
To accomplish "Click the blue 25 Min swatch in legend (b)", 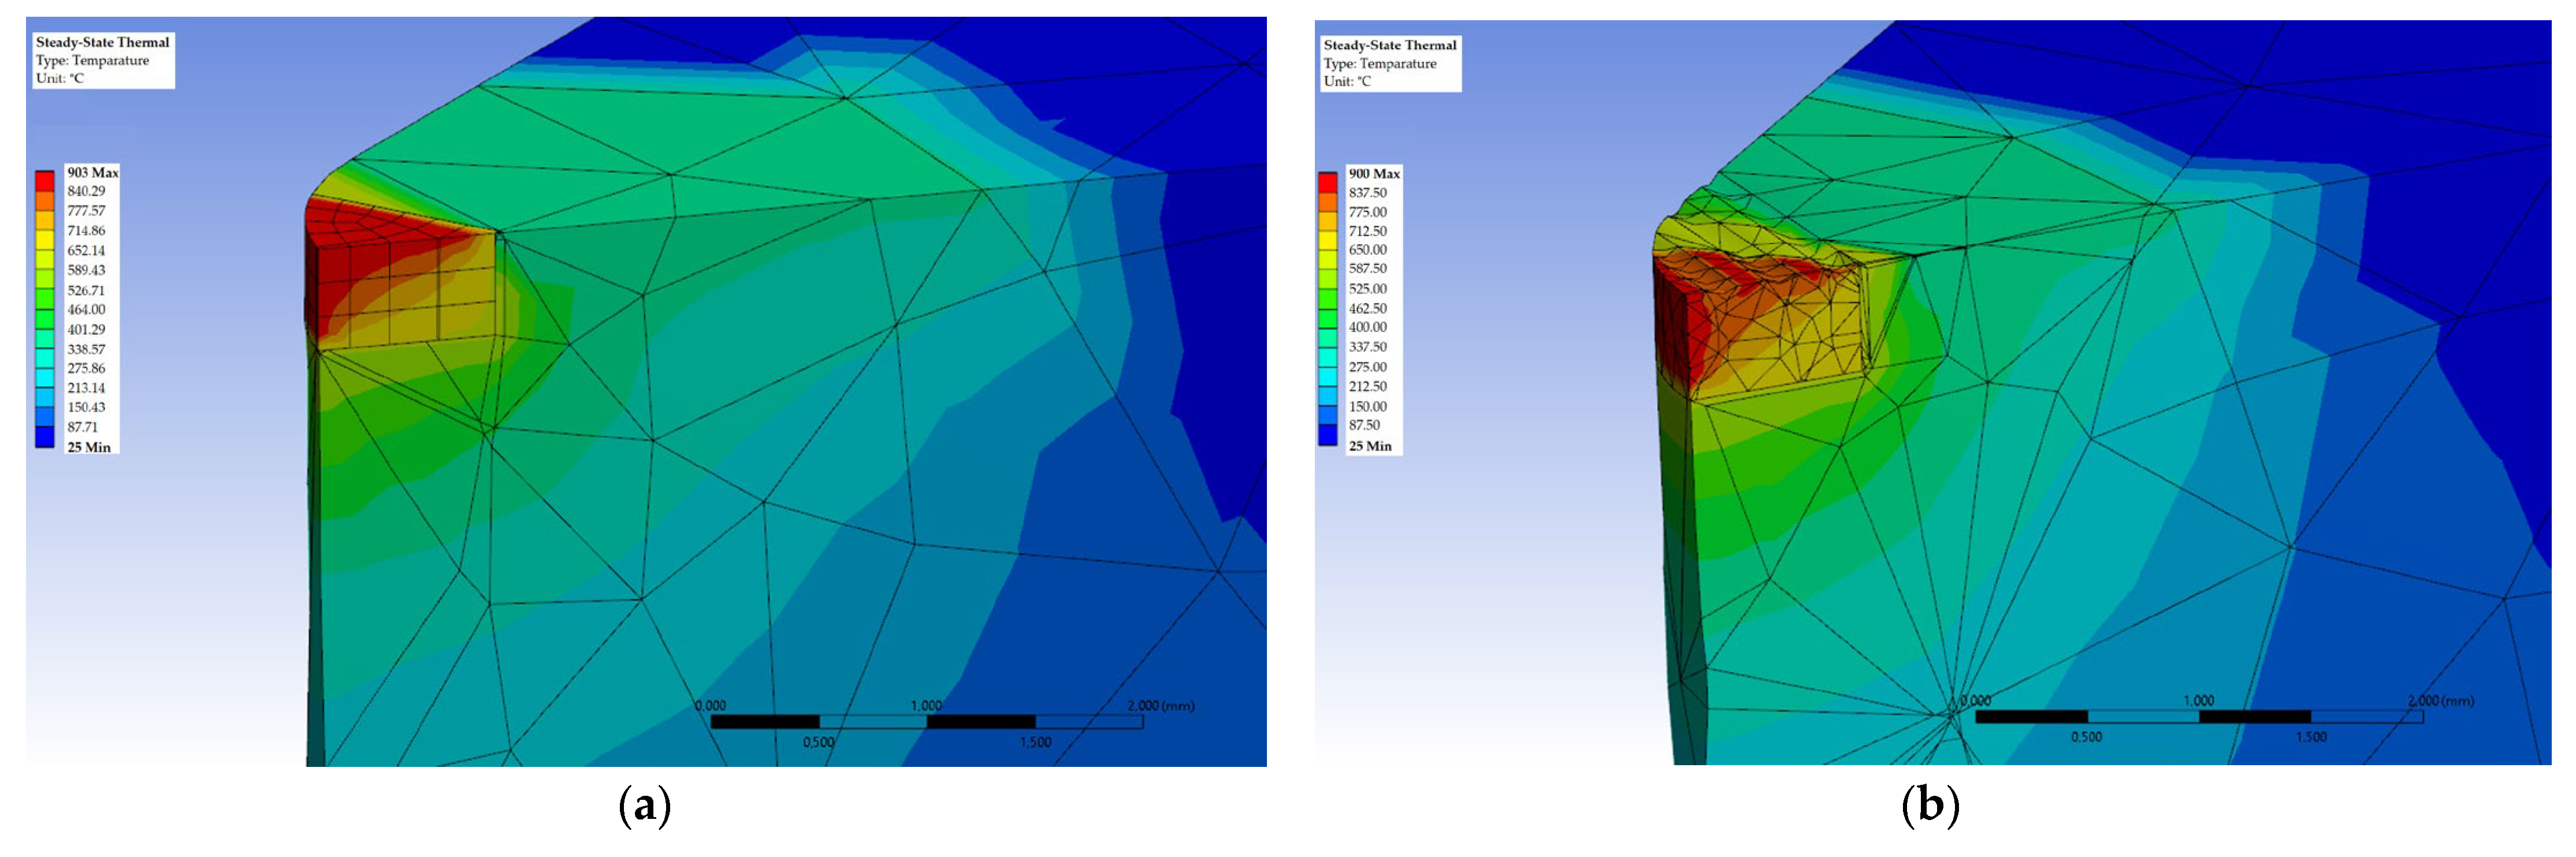I will click(x=1327, y=435).
